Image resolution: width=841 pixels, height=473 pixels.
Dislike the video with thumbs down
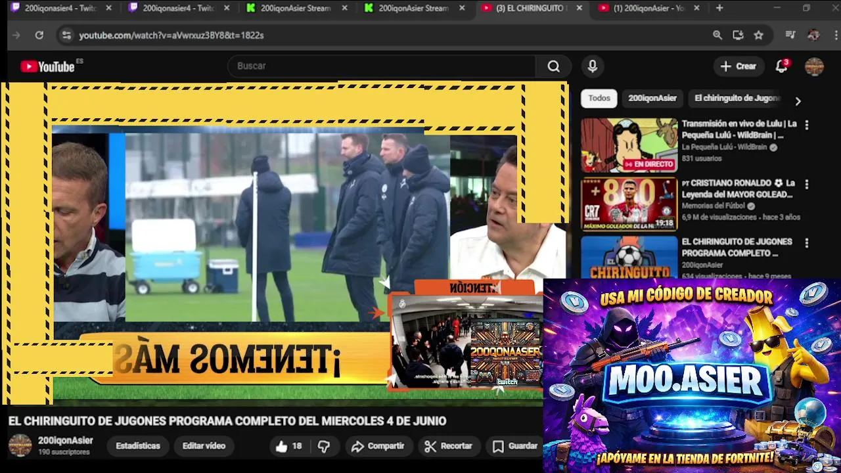coord(324,446)
